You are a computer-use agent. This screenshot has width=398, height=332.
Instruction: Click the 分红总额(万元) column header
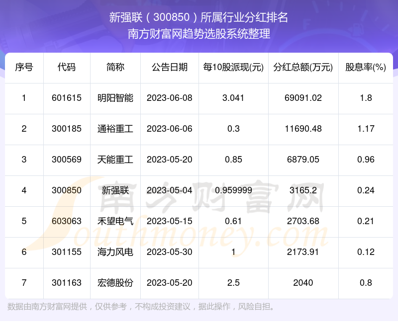303,68
